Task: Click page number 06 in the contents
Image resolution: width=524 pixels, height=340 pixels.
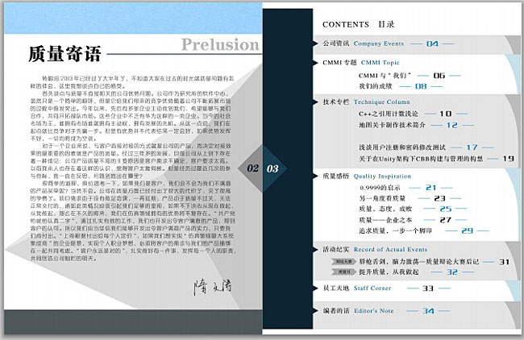Action: [439, 74]
